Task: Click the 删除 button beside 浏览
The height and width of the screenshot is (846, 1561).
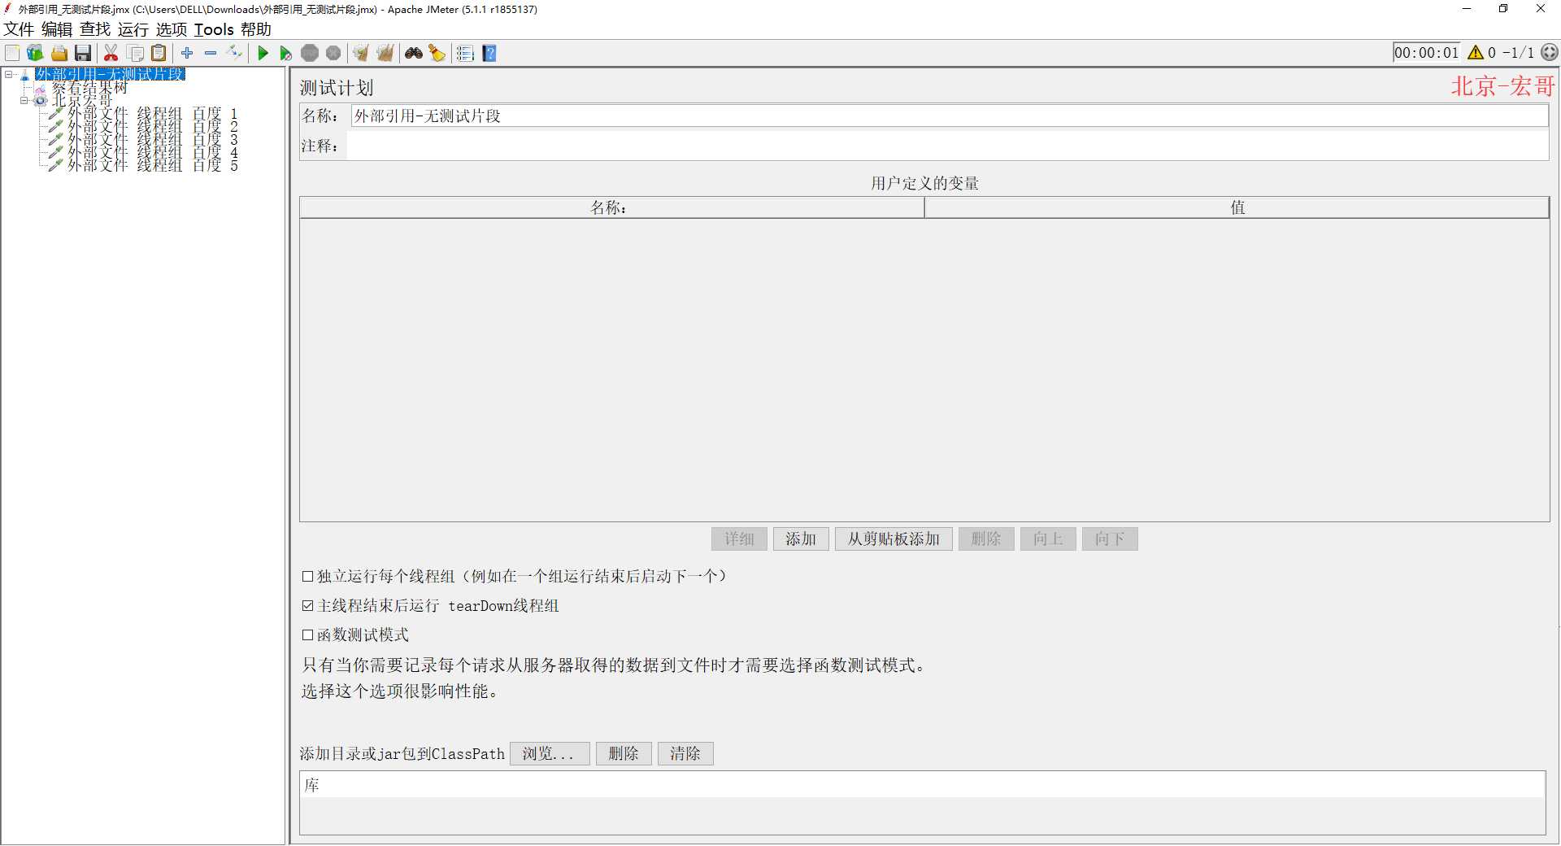Action: pos(624,753)
